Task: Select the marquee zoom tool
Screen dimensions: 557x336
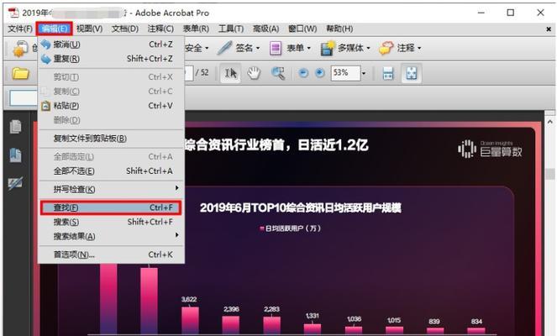Action: pyautogui.click(x=278, y=74)
